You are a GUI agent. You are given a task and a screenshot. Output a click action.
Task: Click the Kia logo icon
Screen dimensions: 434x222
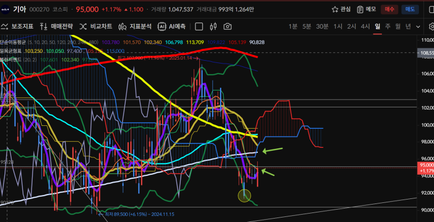(x=5, y=10)
